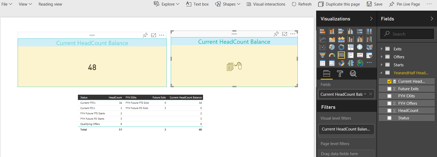
Task: Select the stacked area chart visualization
Action: 341,39
